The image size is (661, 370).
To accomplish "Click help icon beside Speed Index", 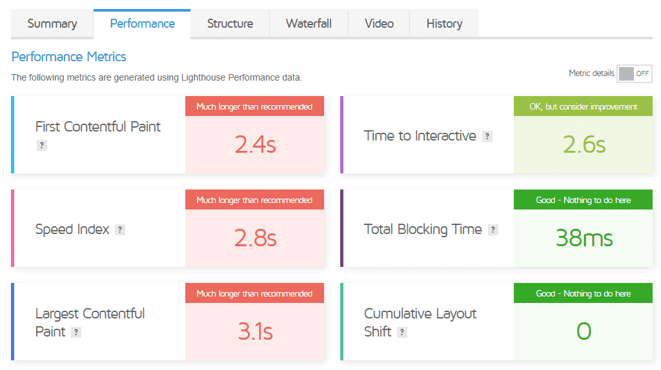I will (x=119, y=230).
